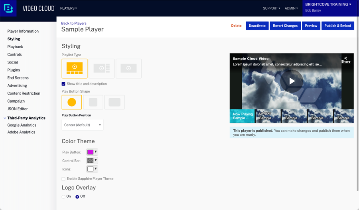Open the Players dropdown menu

pos(68,8)
